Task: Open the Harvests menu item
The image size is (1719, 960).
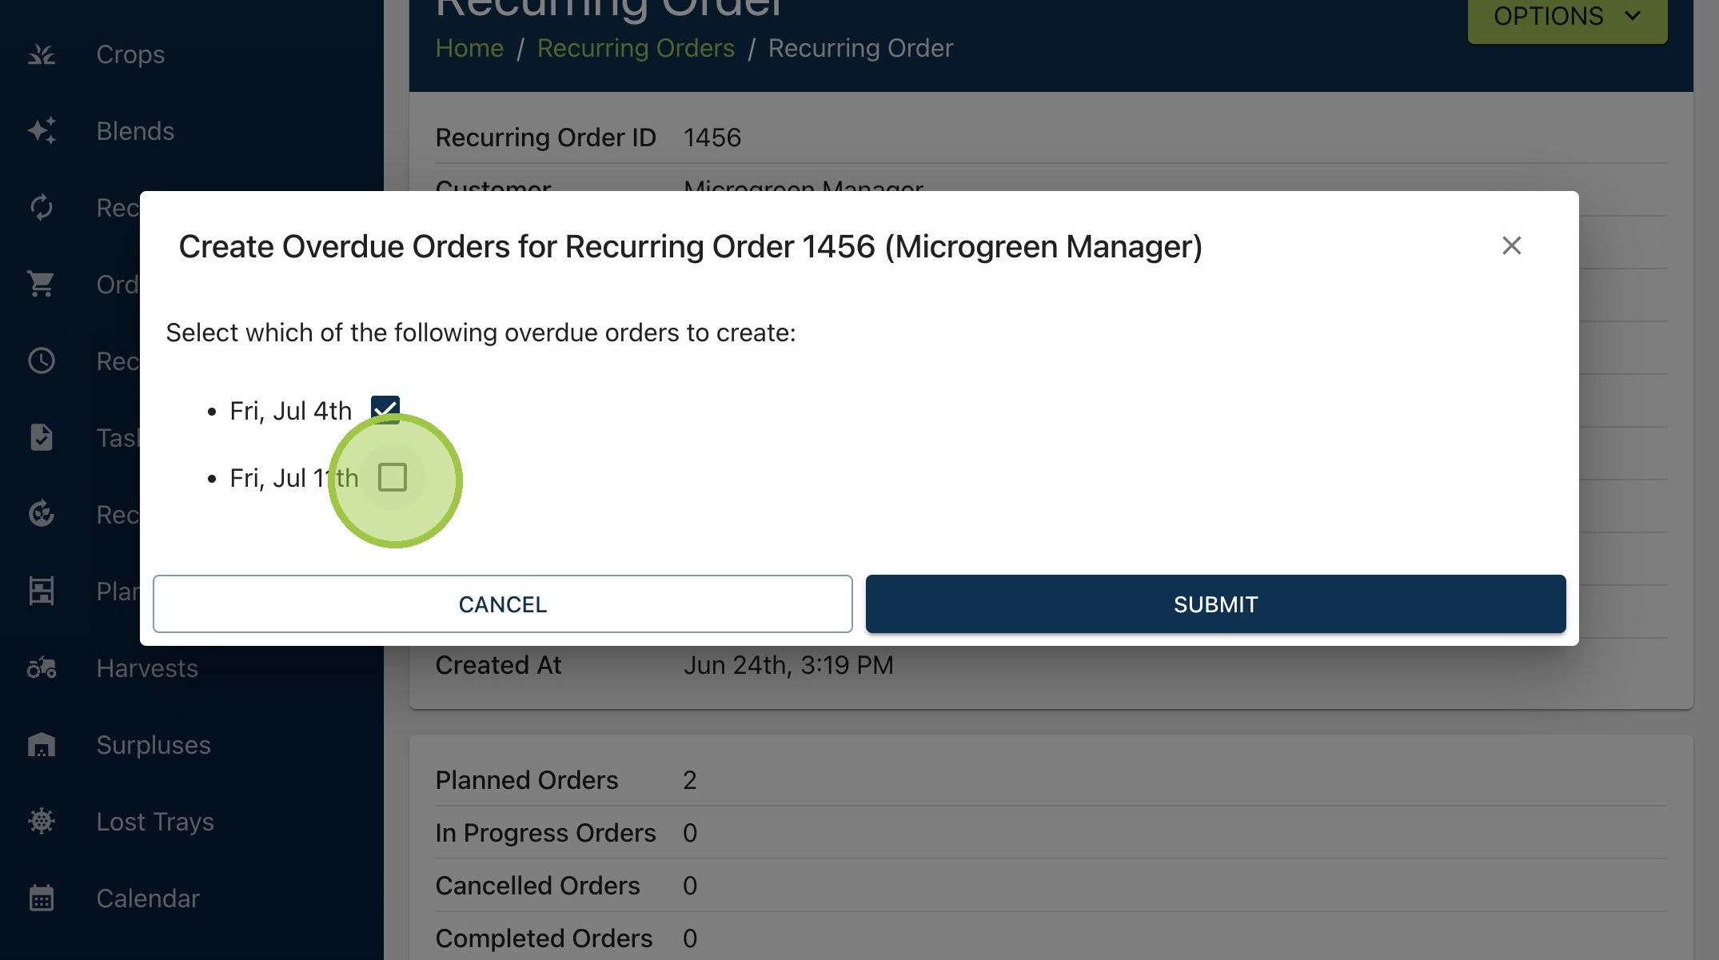Action: pyautogui.click(x=147, y=668)
